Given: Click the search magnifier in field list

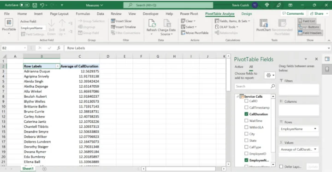Looking at the screenshot, I should pyautogui.click(x=273, y=86).
